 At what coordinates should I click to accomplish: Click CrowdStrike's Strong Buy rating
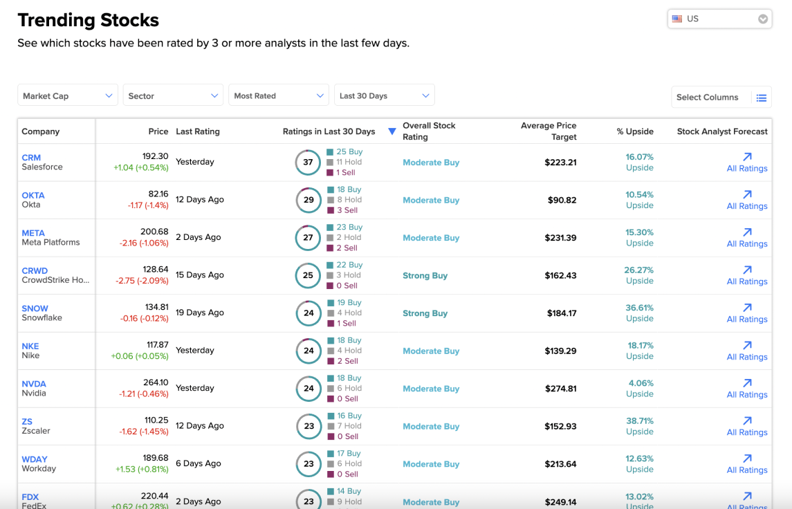coord(425,276)
